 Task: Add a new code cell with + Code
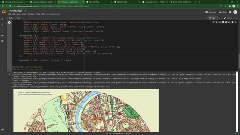click(x=10, y=18)
